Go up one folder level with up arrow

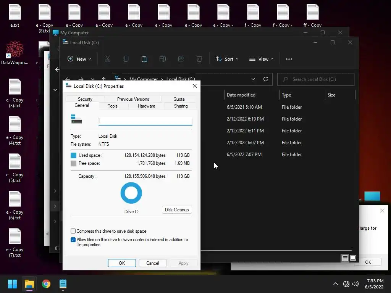point(104,79)
